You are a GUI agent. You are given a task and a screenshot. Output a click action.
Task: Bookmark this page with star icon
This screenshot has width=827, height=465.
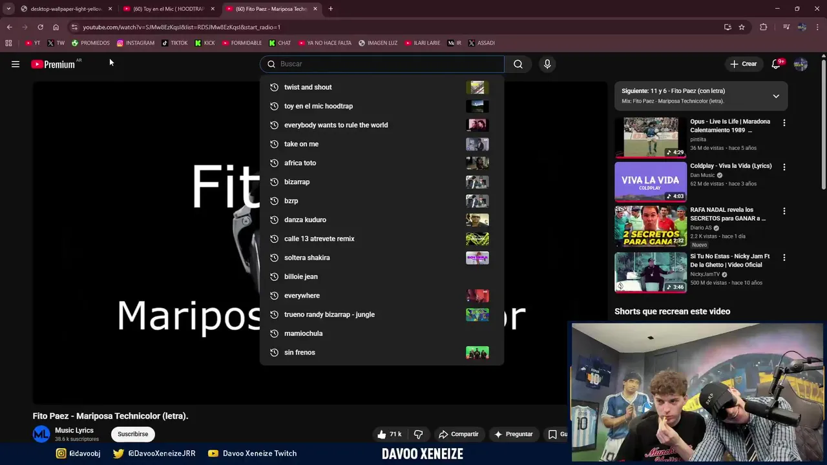click(x=742, y=27)
